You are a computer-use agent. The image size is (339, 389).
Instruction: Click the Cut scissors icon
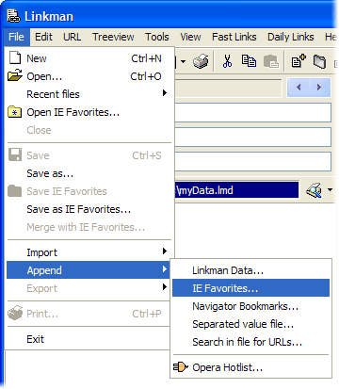click(x=227, y=61)
